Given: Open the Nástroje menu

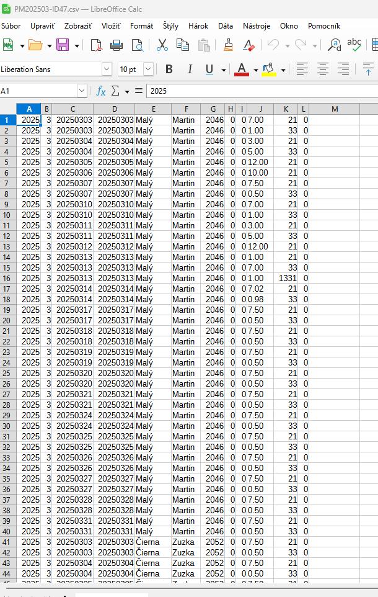Looking at the screenshot, I should coord(256,26).
